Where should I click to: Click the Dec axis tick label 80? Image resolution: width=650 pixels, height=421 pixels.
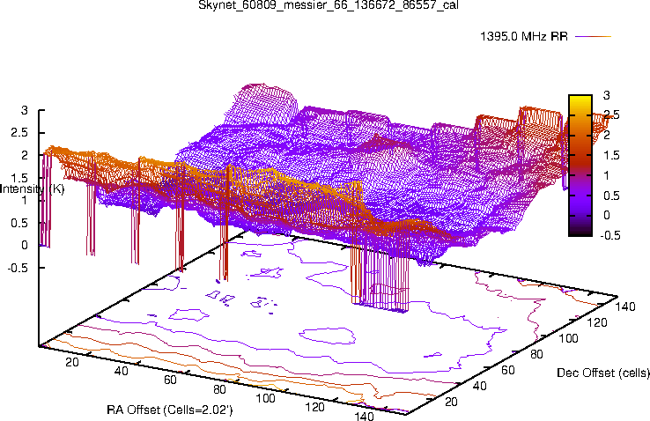pos(537,354)
